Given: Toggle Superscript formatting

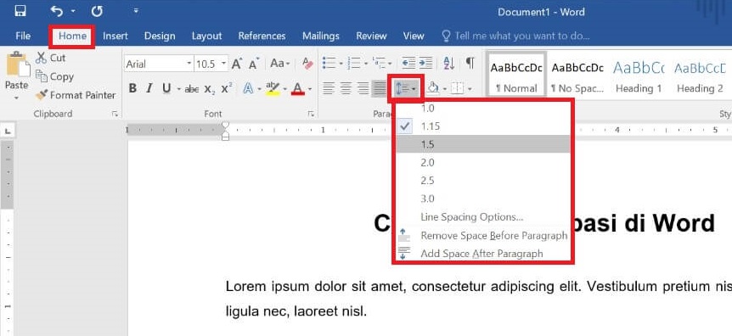Looking at the screenshot, I should point(227,88).
